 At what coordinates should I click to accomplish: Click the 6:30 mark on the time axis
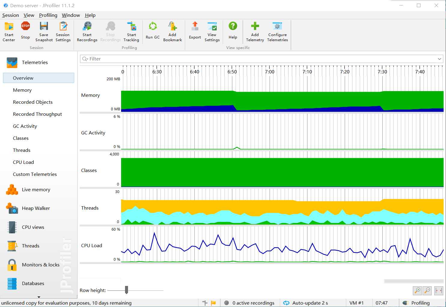coord(157,72)
